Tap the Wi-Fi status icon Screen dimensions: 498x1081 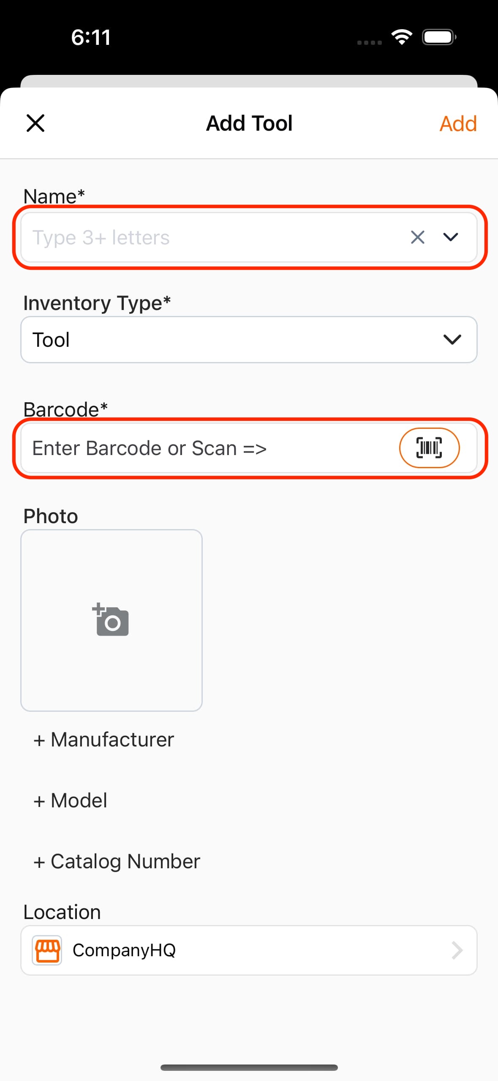402,37
